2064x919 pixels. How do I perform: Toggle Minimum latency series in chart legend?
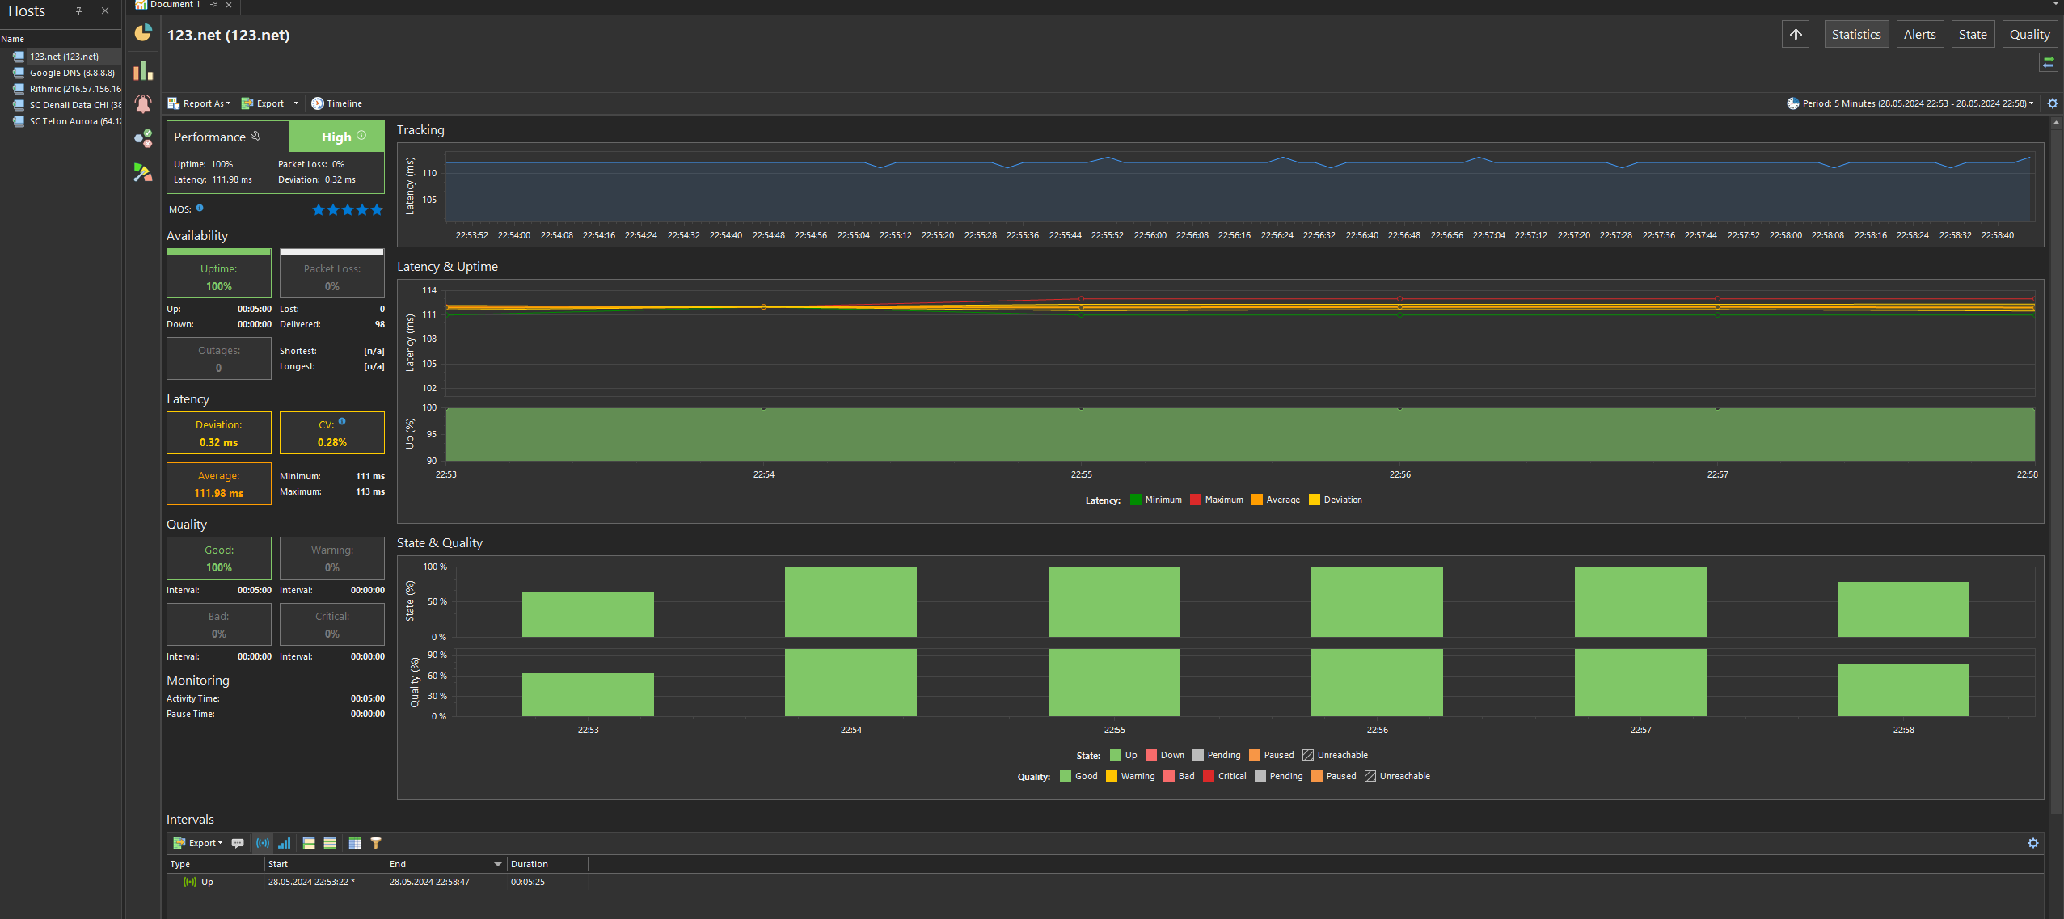(x=1156, y=500)
